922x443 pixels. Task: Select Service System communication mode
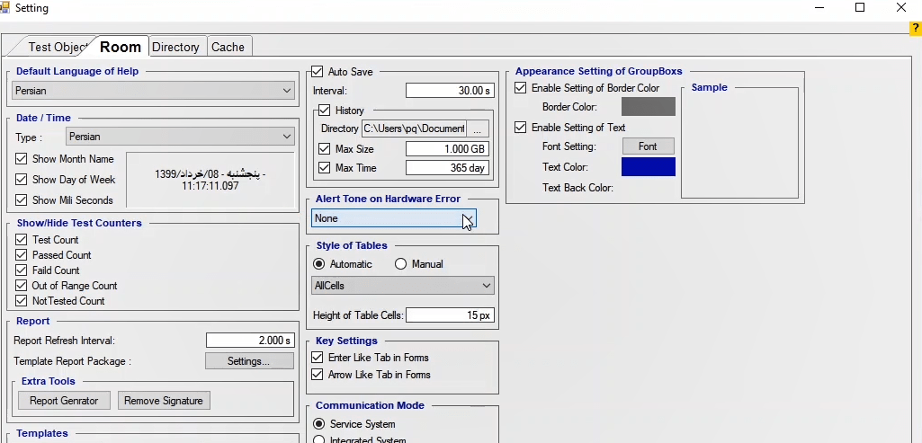click(x=318, y=424)
